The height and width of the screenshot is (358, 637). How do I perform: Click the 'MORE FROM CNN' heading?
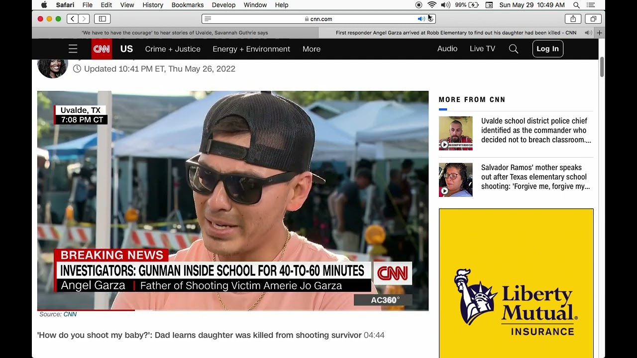click(x=472, y=99)
